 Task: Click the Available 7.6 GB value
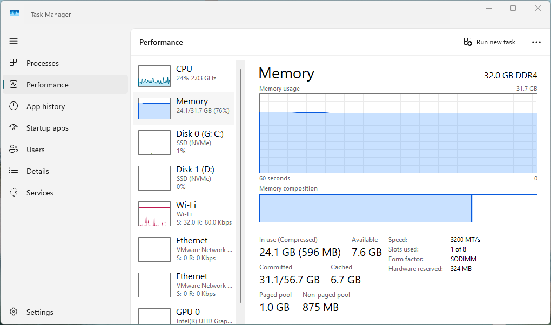(366, 252)
